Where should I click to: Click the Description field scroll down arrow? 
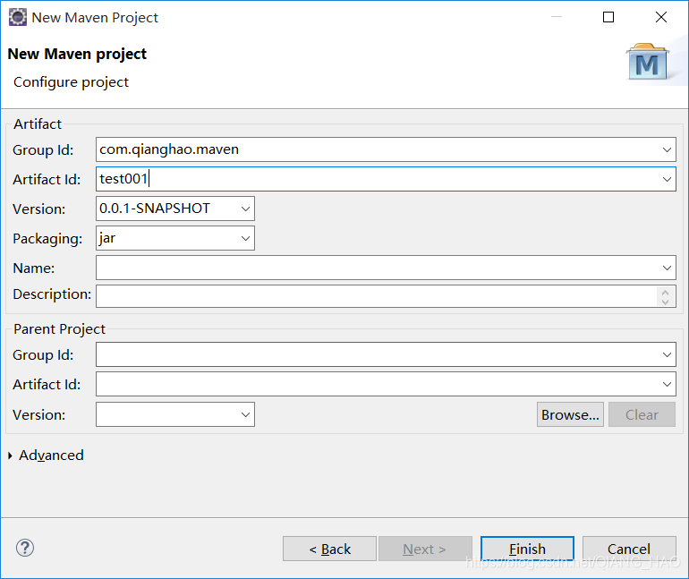point(665,302)
